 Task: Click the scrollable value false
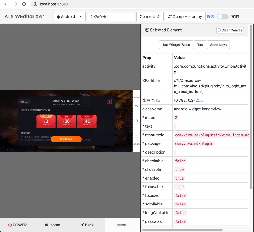tap(180, 204)
